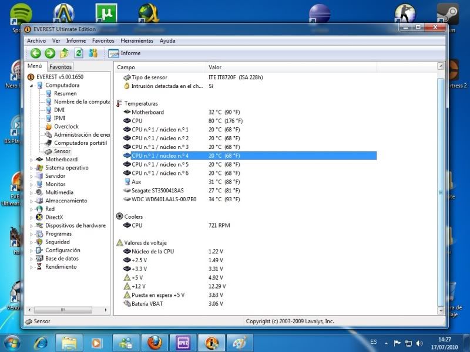Open the Archivo menu
Image resolution: width=470 pixels, height=352 pixels.
click(x=36, y=40)
